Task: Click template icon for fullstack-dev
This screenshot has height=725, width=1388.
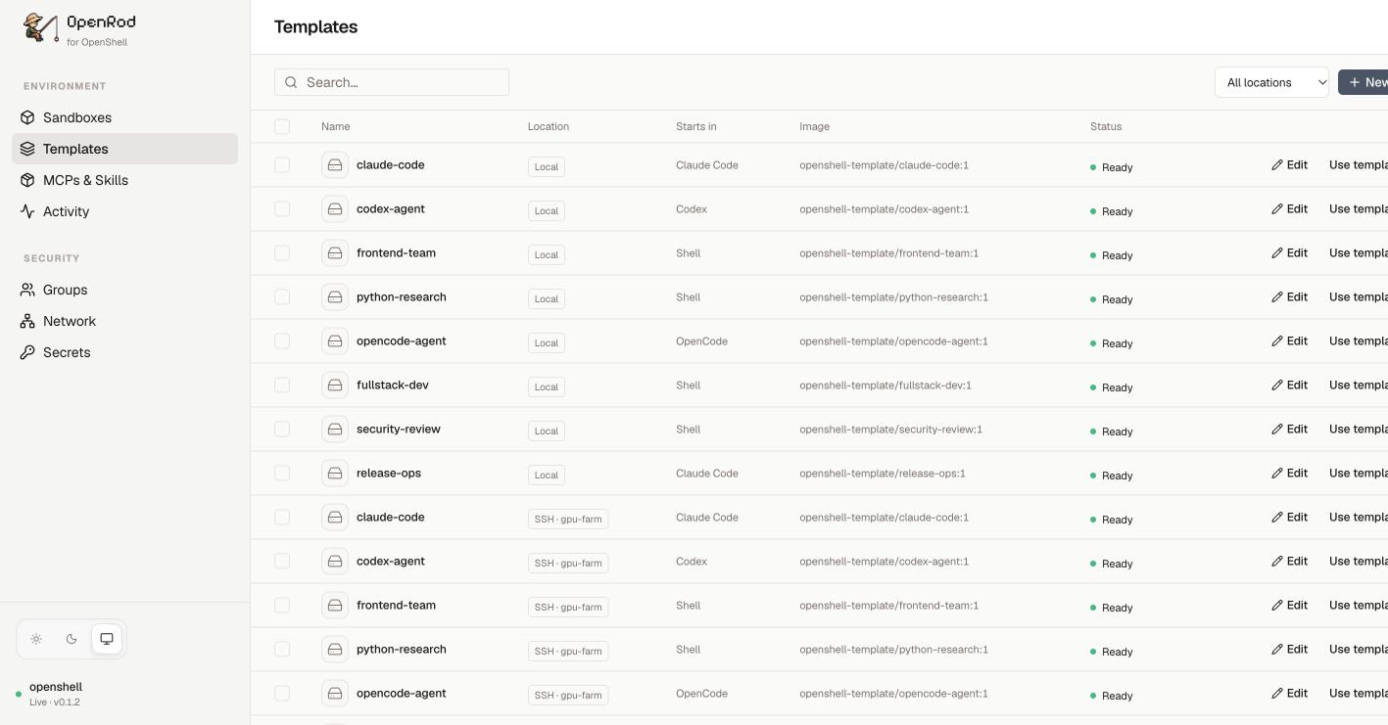Action: (x=335, y=385)
